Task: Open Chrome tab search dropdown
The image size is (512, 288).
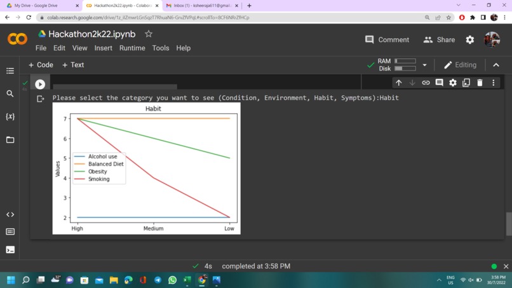Action: 459,5
